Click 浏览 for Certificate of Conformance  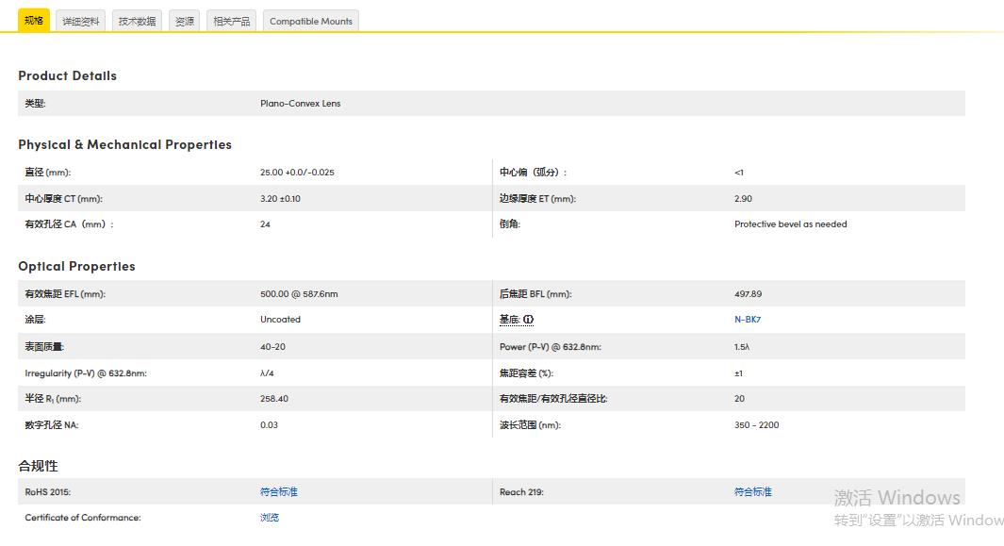pyautogui.click(x=269, y=517)
